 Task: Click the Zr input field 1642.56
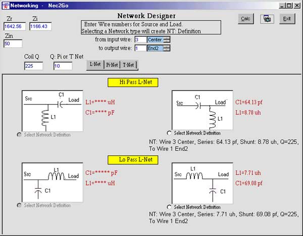point(15,26)
